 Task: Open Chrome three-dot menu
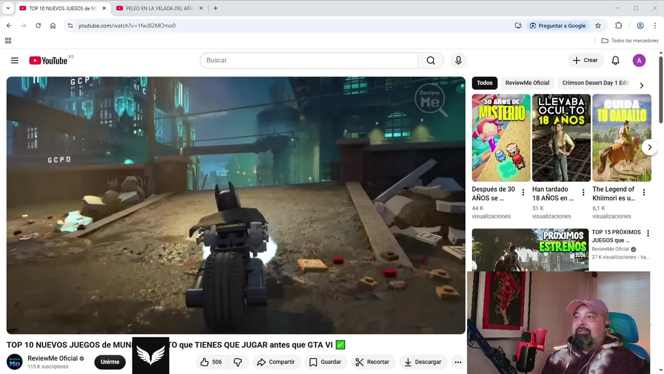pyautogui.click(x=655, y=25)
